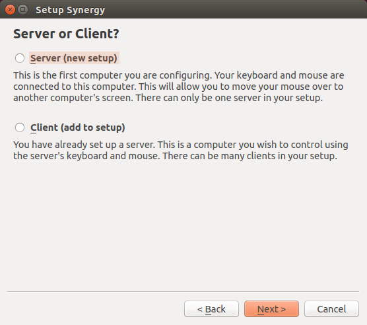367x325 pixels.
Task: Go to the next wizard page
Action: click(x=271, y=309)
